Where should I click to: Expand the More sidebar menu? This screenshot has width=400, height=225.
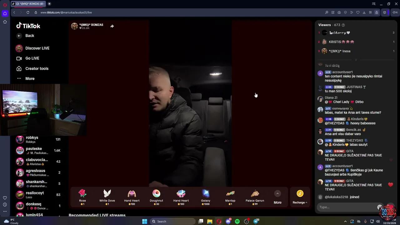coord(26,78)
